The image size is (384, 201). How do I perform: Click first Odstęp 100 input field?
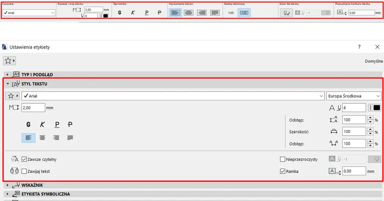click(354, 120)
